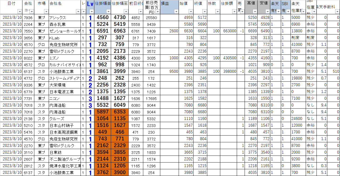Open the 前日売買(百万円) filter dropdown
The width and height of the screenshot is (340, 176).
point(158,12)
